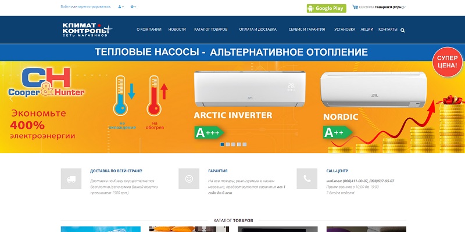Select the second slider indicator dot
465x232 pixels.
tap(228, 144)
